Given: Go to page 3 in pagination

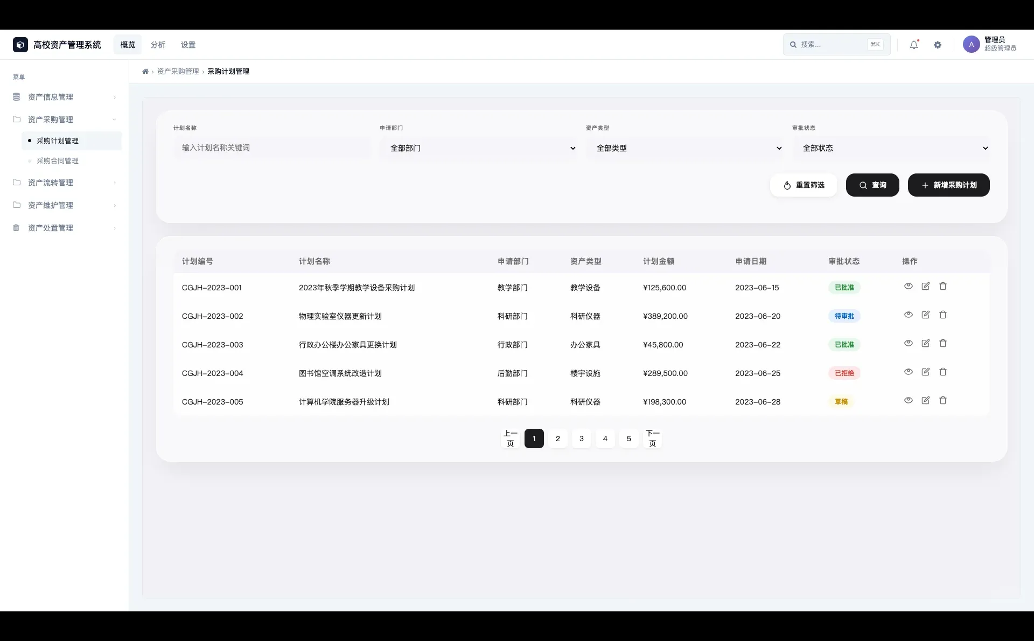Looking at the screenshot, I should click(x=581, y=438).
